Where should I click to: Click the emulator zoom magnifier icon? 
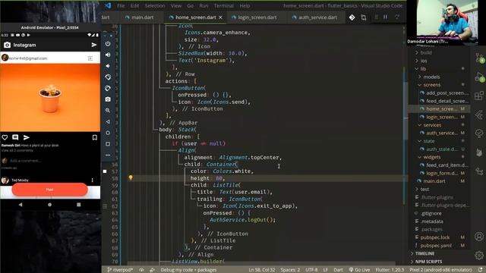pos(108,111)
